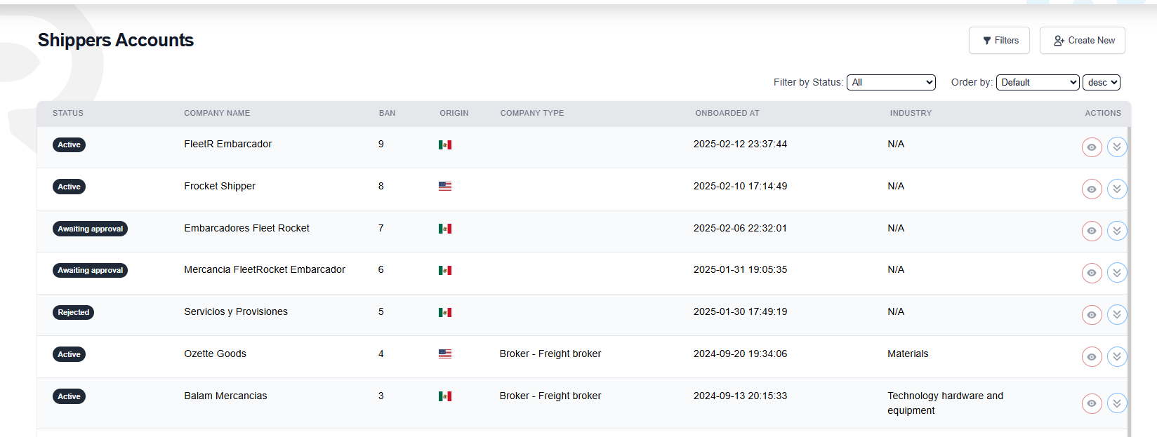Click Awaiting approval badge for Embarcadores Fleet Rocket
This screenshot has height=437, width=1157.
click(90, 229)
